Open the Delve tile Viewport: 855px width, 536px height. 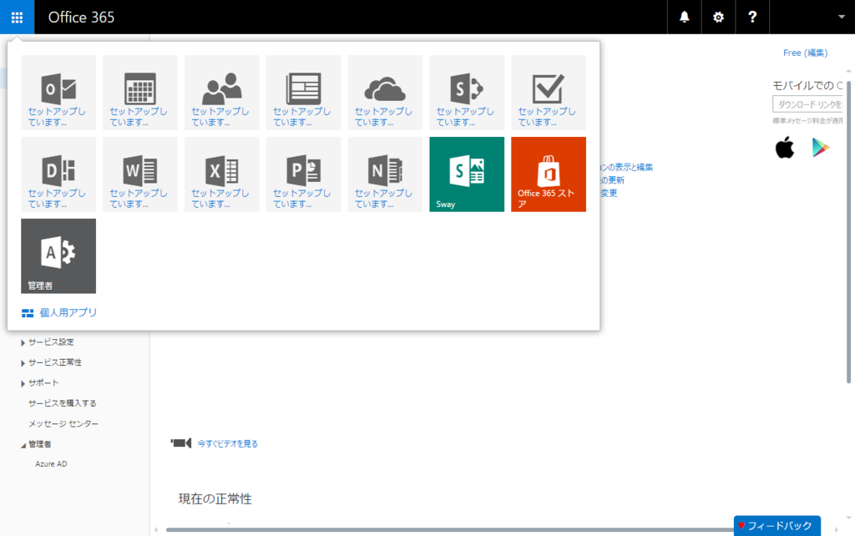(x=58, y=174)
